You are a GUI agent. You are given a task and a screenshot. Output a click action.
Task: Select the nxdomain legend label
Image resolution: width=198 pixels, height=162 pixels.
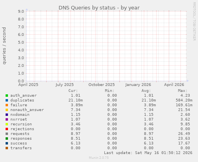tap(20, 115)
